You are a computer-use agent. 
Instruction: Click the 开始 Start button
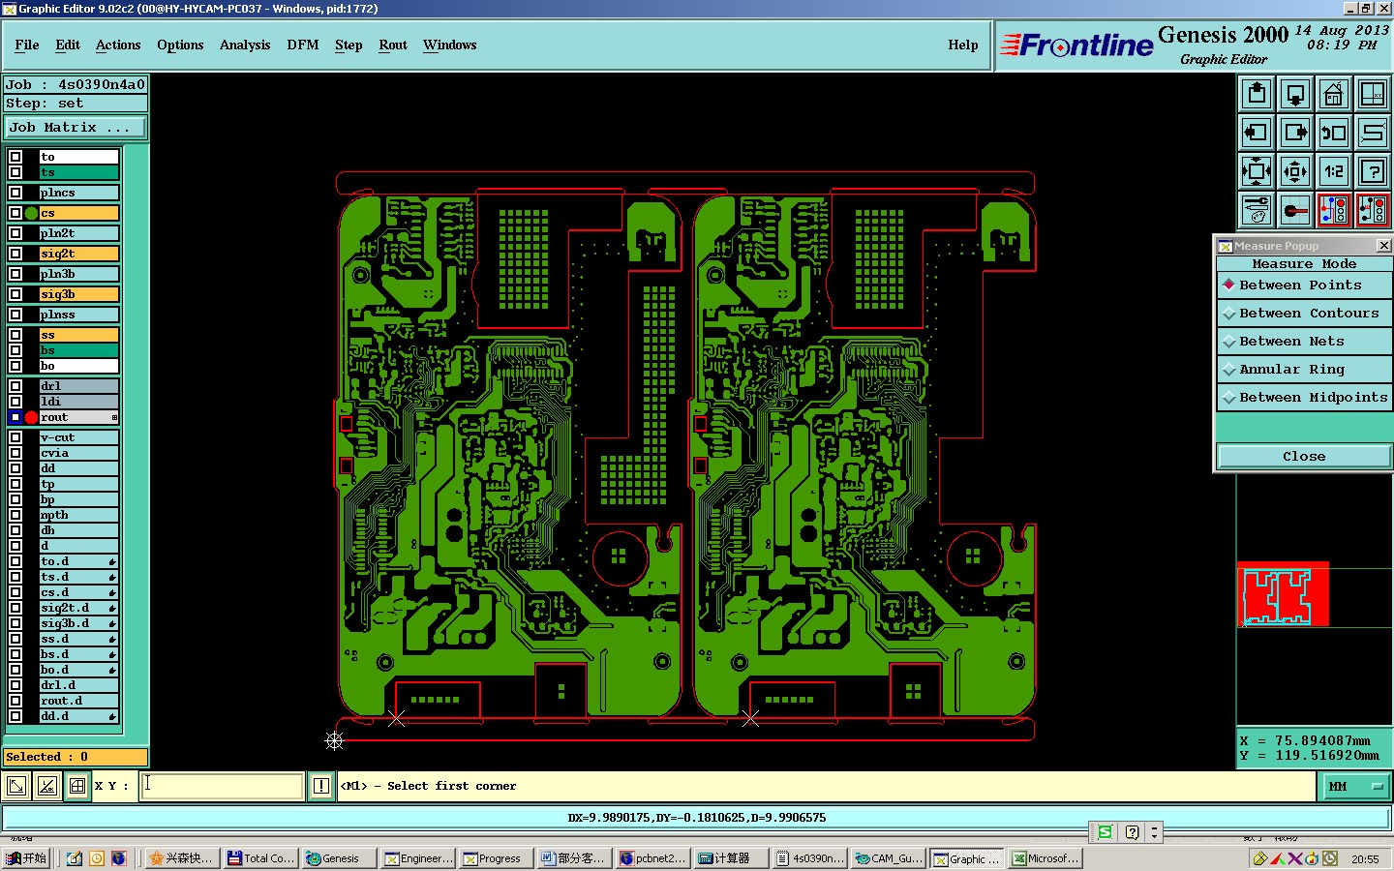point(26,858)
